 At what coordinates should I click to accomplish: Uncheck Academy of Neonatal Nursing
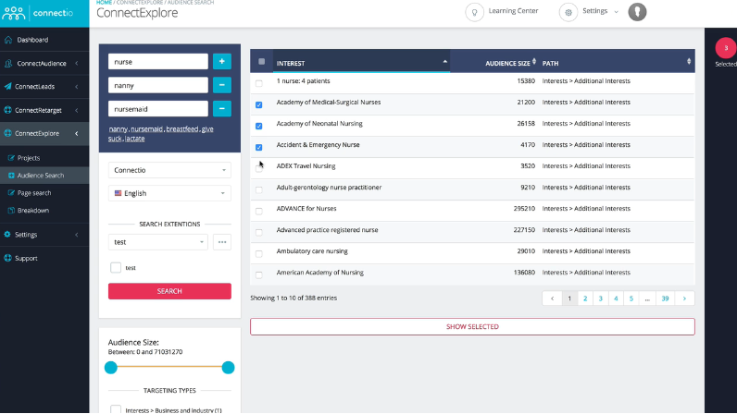[x=259, y=126]
